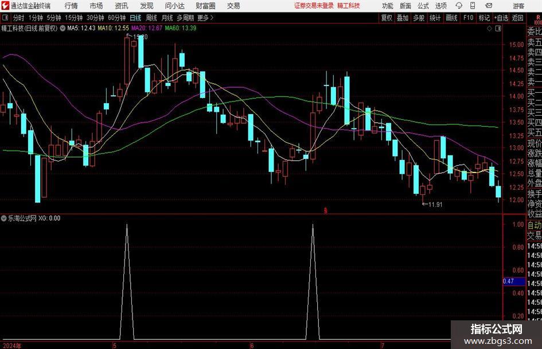This screenshot has width=542, height=349.
Task: Open the 功能 menu
Action: [388, 6]
